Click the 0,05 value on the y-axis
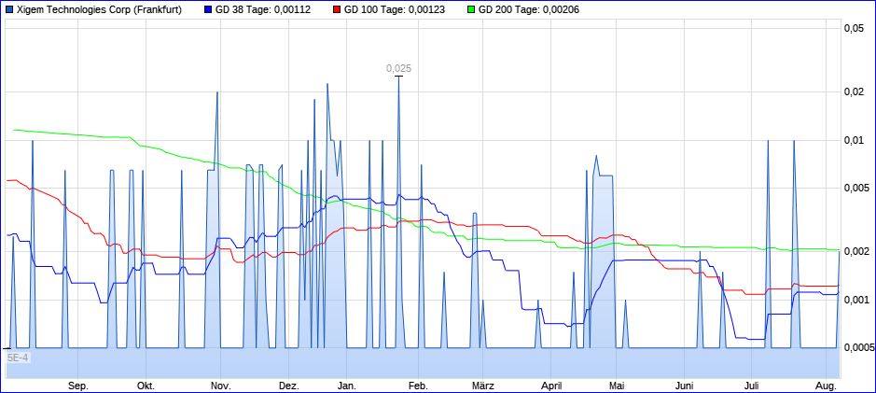 [853, 29]
